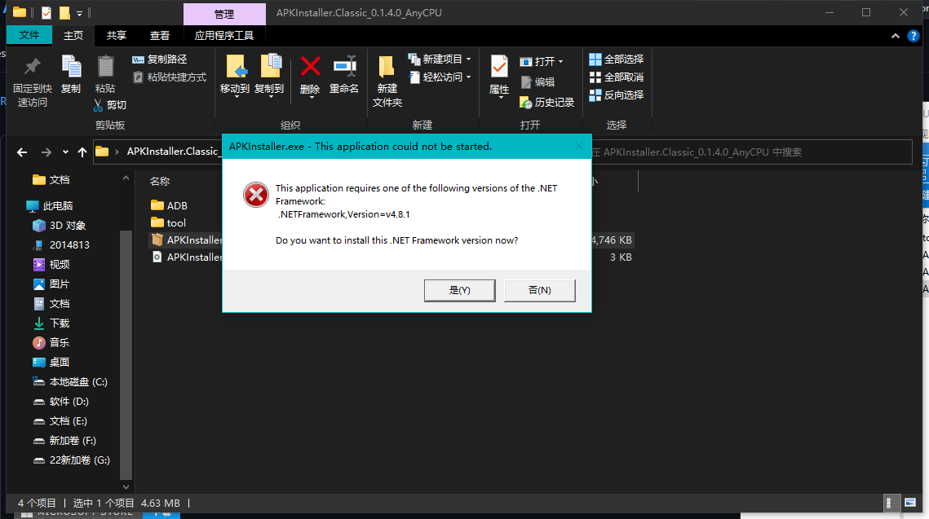The height and width of the screenshot is (519, 929).
Task: Click the 复制路径 (Copy path) icon
Action: [x=160, y=59]
